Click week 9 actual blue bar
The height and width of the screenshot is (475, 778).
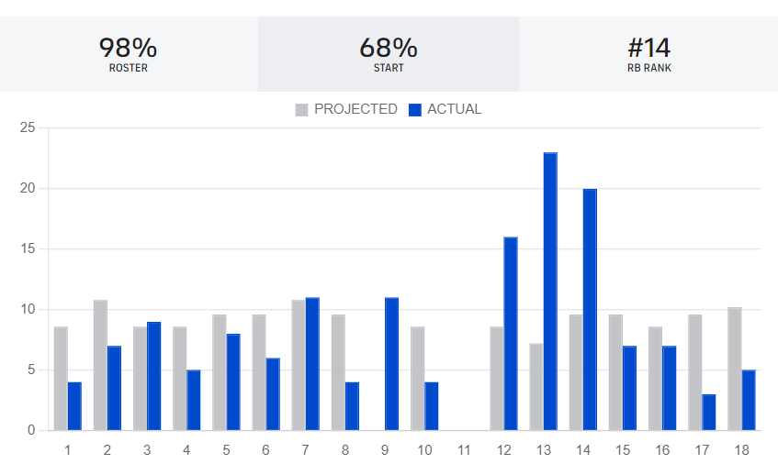[391, 364]
